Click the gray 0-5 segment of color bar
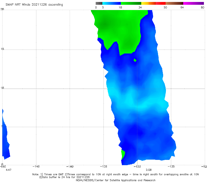Image resolution: width=207 pixels, height=182 pixels. (x=99, y=3)
